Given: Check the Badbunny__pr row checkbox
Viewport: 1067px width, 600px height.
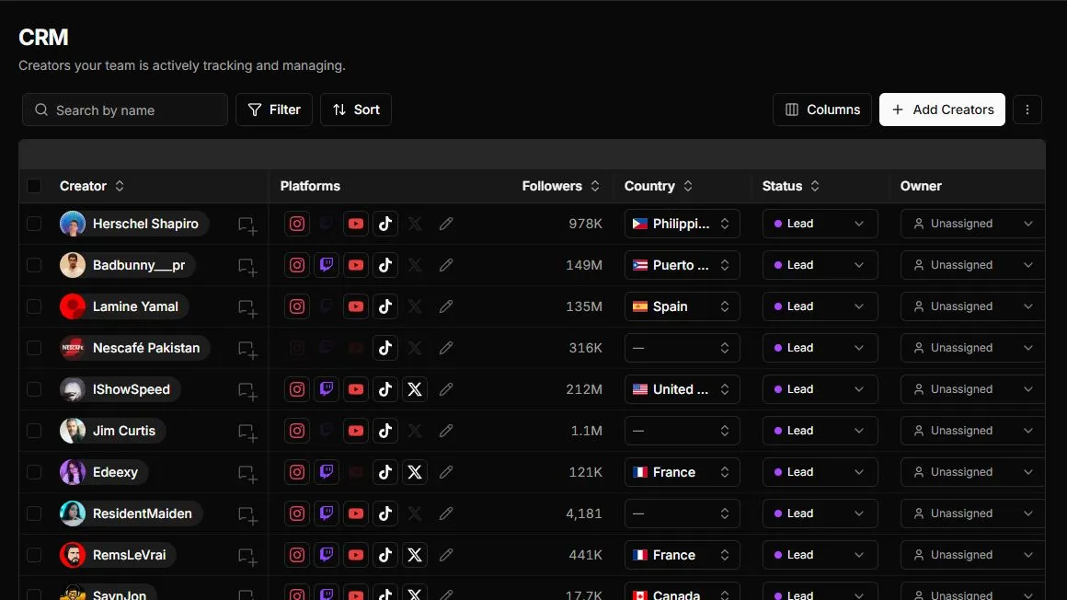Looking at the screenshot, I should coord(34,265).
